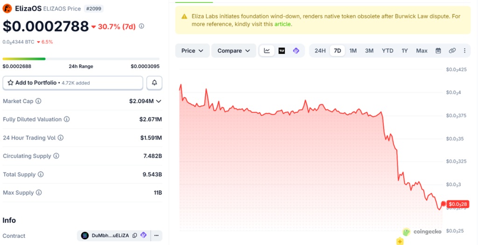Screen dimensions: 478x245
Task: Select the 24H timeframe
Action: point(320,50)
